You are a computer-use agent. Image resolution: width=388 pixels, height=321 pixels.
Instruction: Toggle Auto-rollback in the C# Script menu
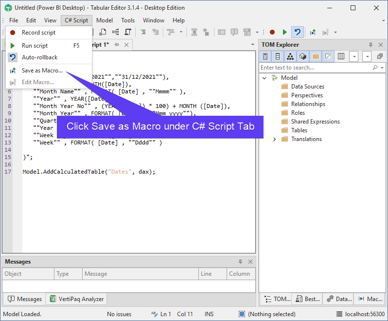[49, 57]
